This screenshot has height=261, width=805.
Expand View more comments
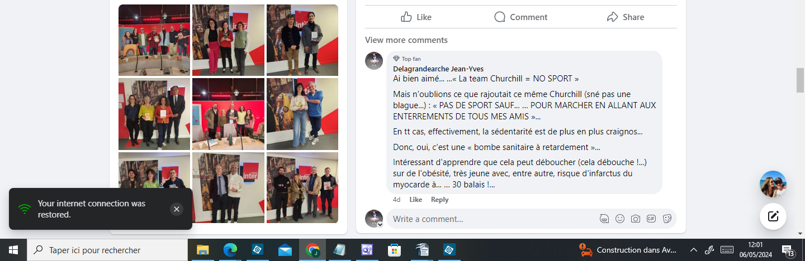coord(406,40)
